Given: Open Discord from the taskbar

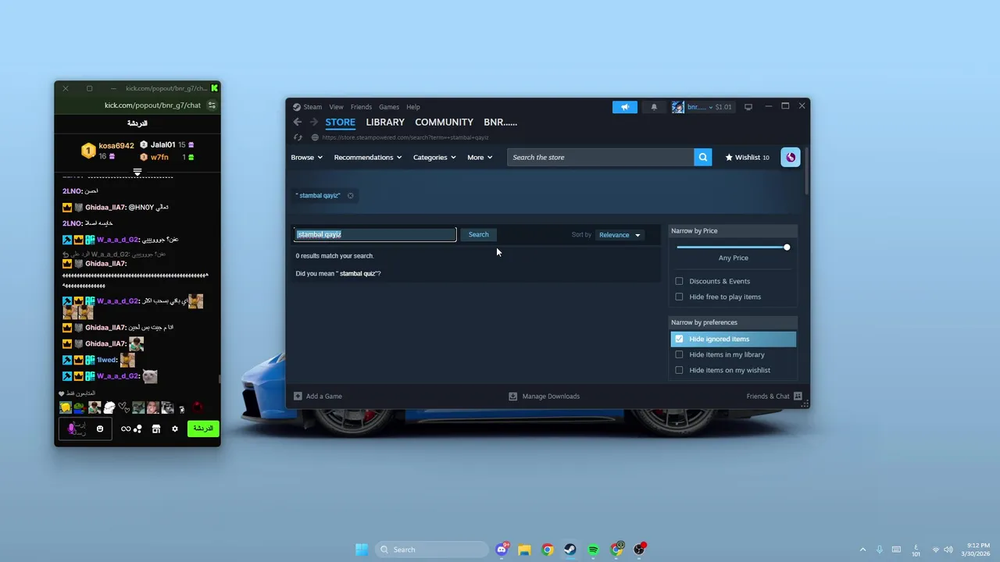Looking at the screenshot, I should pyautogui.click(x=502, y=550).
